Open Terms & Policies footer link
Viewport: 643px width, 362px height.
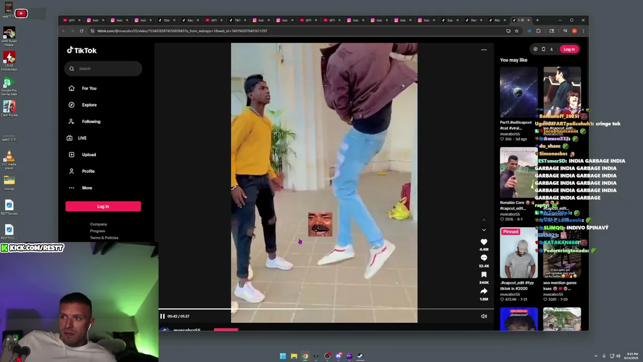104,237
